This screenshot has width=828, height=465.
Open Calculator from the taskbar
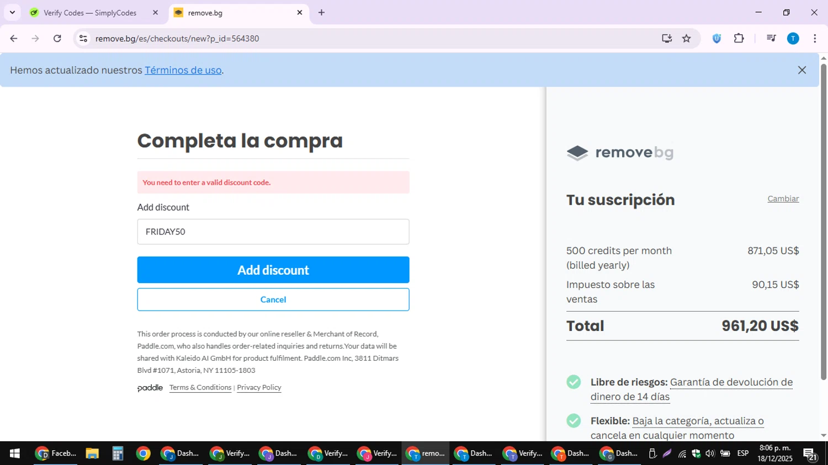coord(118,453)
